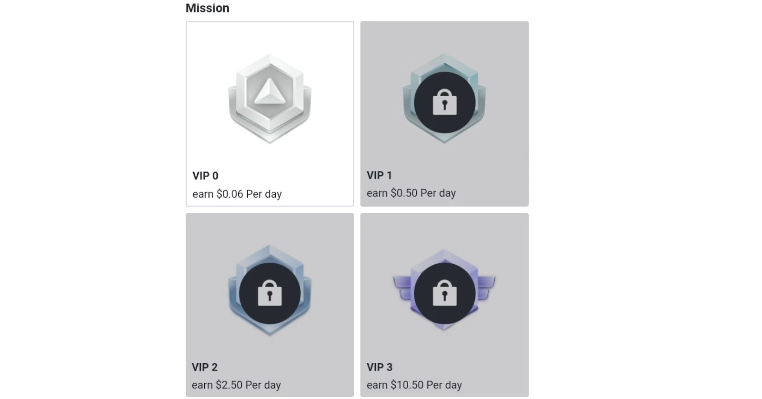Click the Mission section heading
Viewport: 762px width, 399px height.
click(x=207, y=8)
